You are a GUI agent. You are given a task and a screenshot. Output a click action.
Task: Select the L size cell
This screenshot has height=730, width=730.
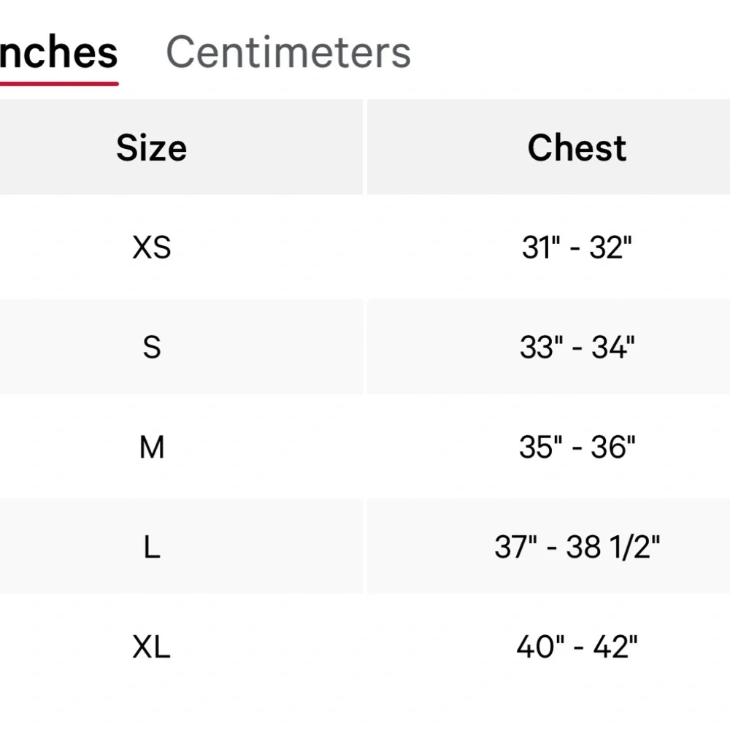click(x=151, y=547)
